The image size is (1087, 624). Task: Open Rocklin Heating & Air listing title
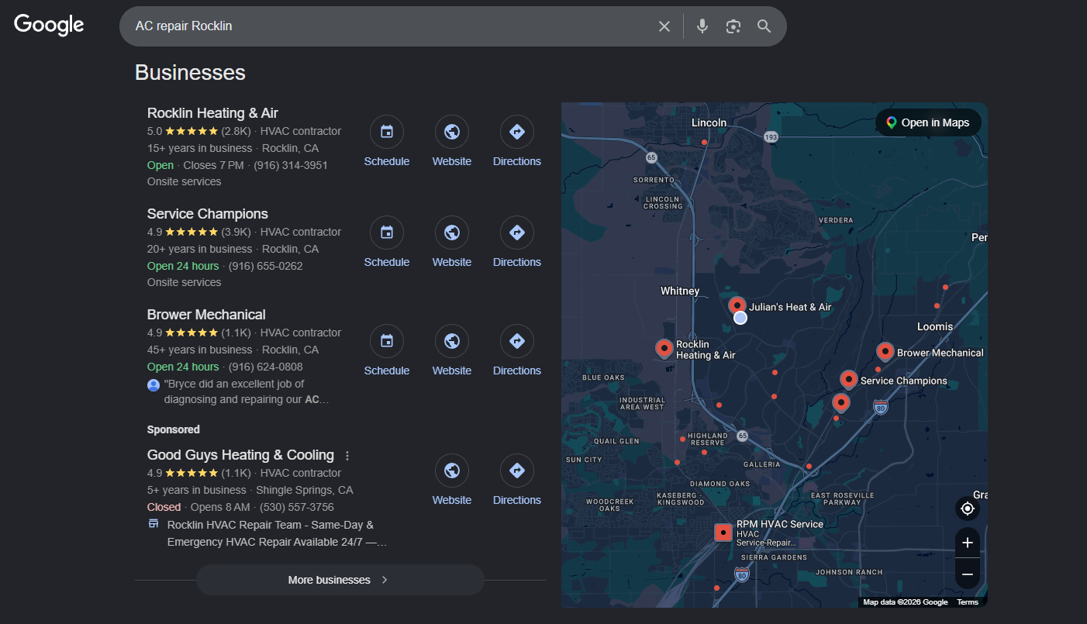[x=212, y=112]
